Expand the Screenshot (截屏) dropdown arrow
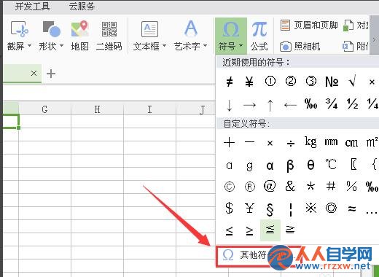 (29, 45)
